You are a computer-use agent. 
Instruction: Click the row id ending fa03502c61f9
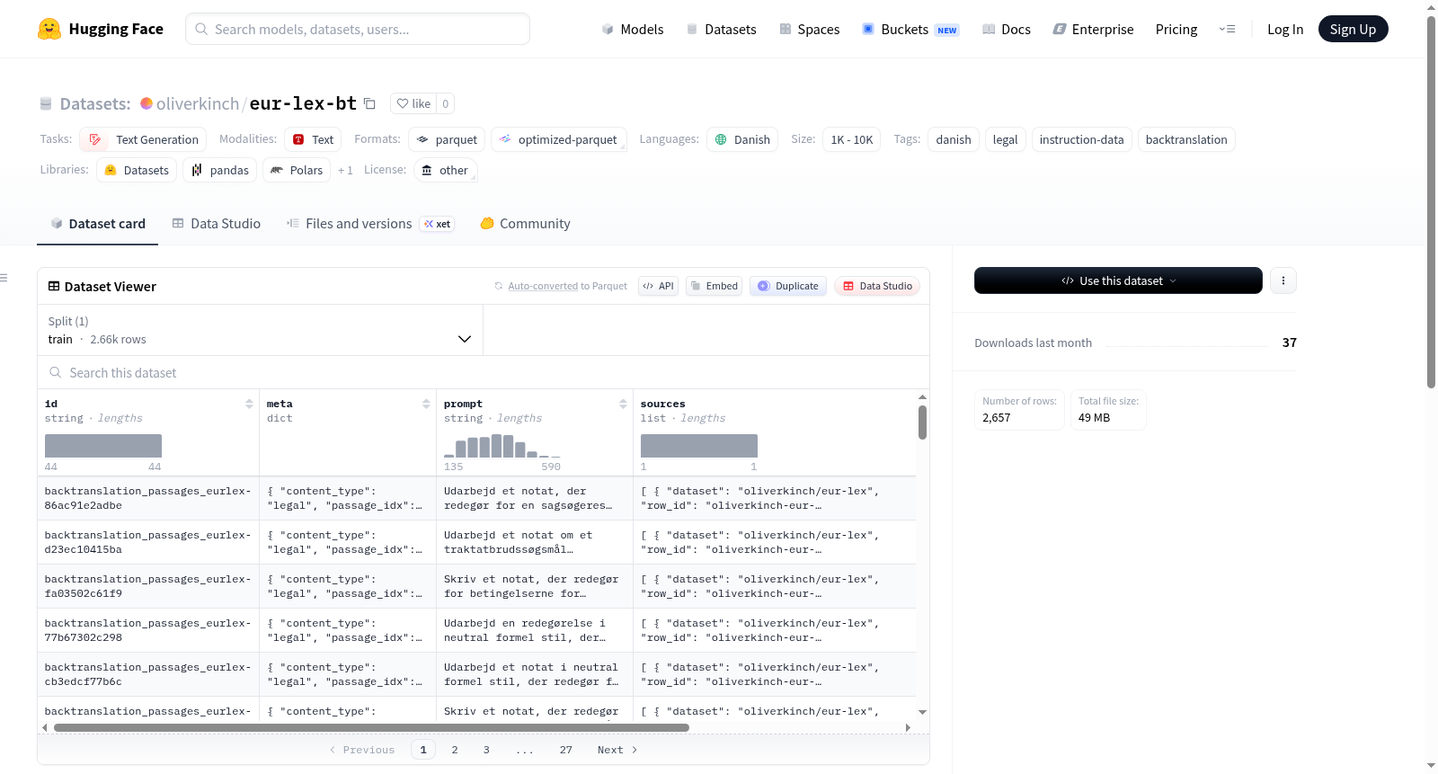click(x=147, y=586)
